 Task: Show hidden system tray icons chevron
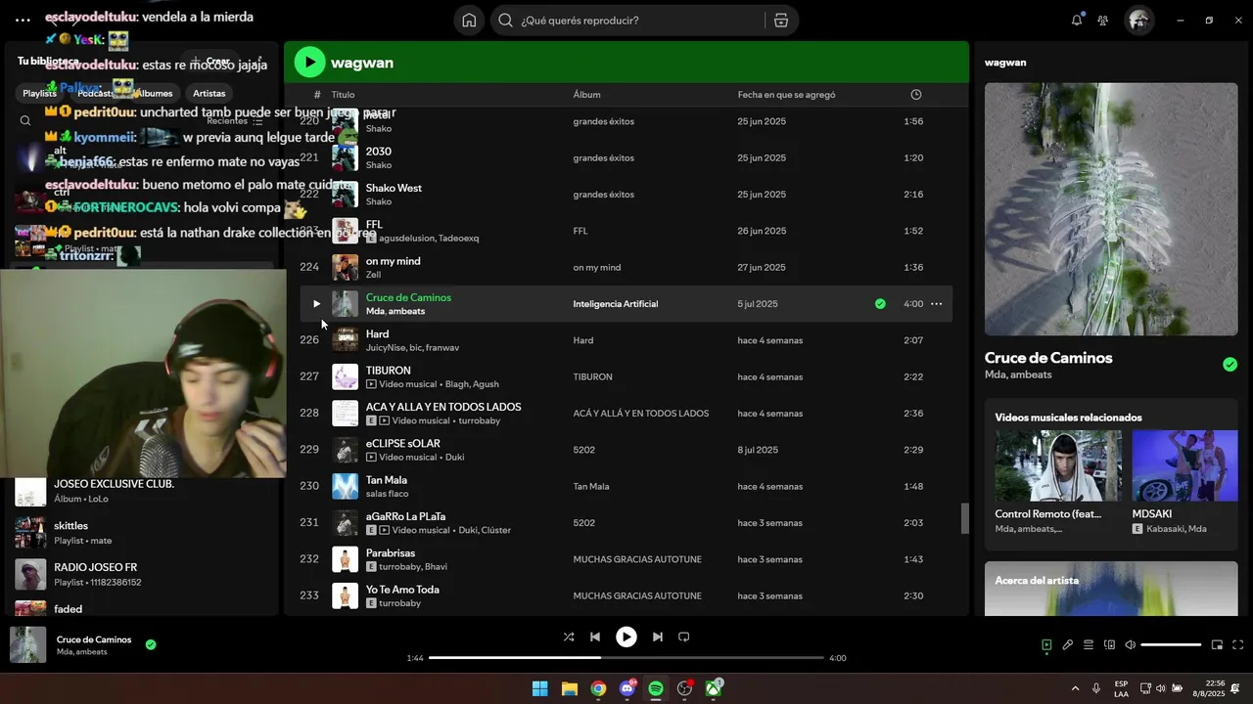pos(1075,688)
